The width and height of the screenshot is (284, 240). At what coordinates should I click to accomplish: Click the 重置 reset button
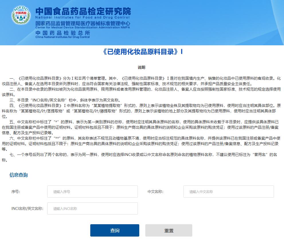(169, 230)
